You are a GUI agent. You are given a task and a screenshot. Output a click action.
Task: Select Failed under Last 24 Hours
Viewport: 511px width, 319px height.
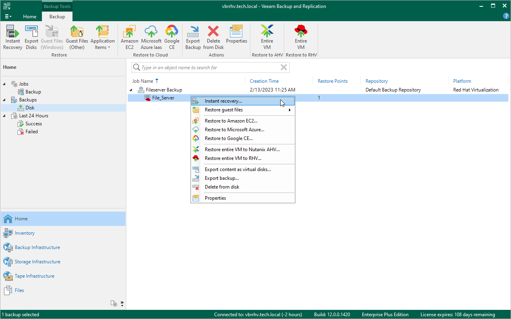click(31, 132)
